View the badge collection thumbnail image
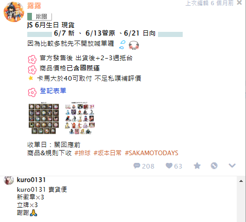Viewport: 246px width, 222px height. tap(44, 118)
